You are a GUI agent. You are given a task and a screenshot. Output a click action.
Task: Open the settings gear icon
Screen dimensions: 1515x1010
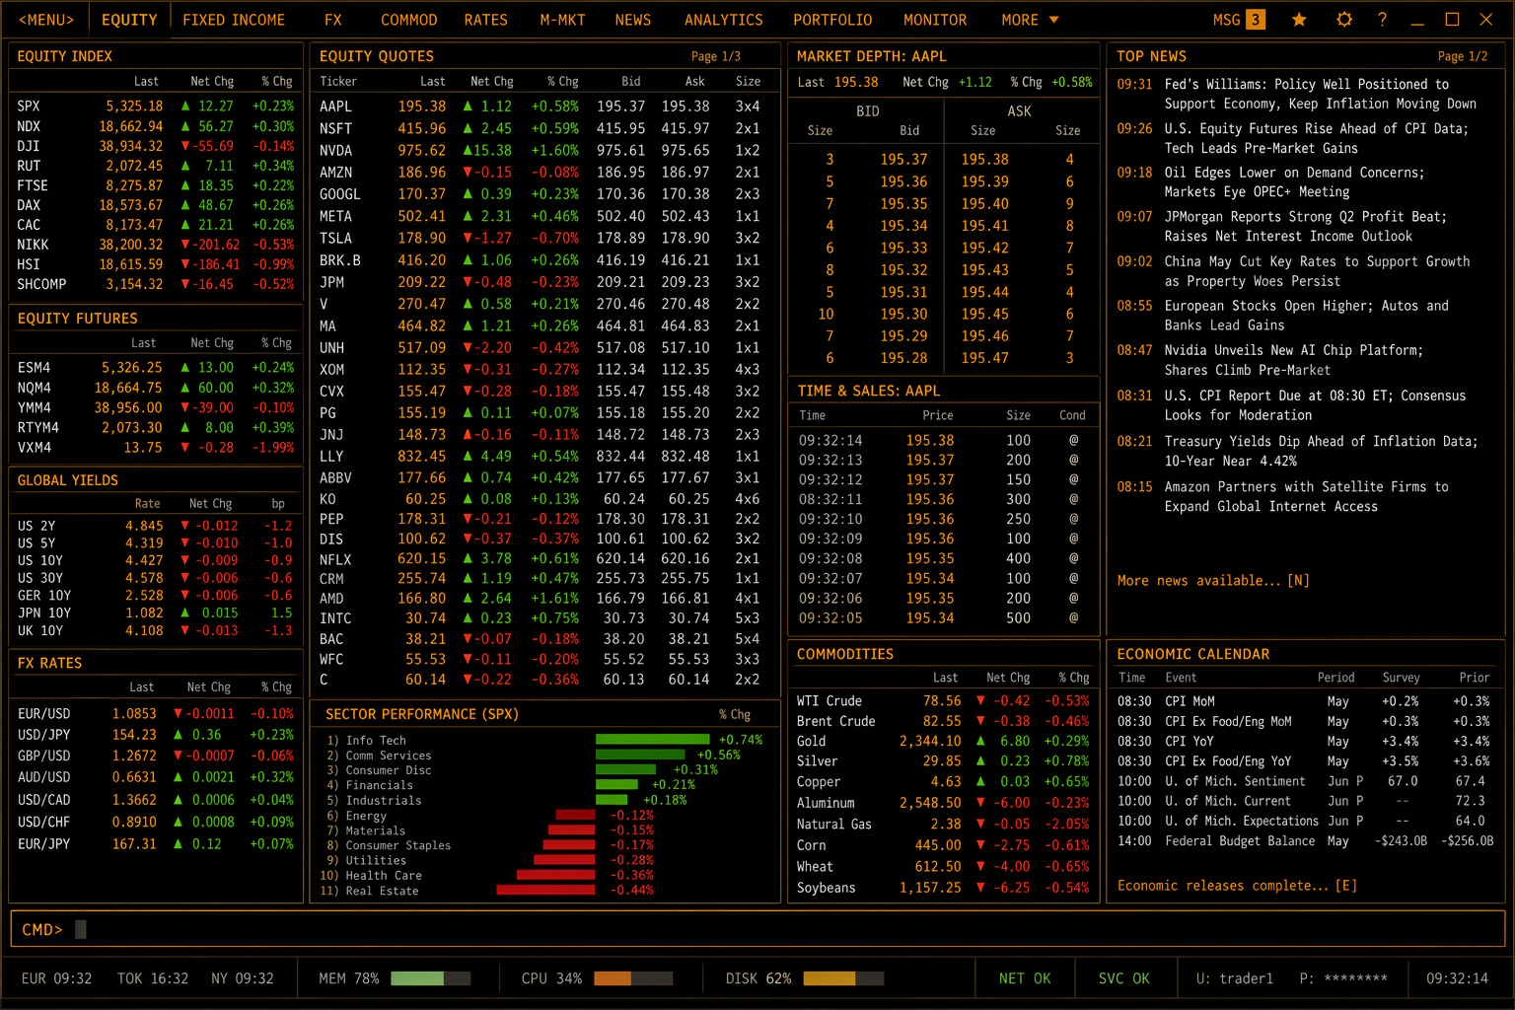[x=1343, y=20]
